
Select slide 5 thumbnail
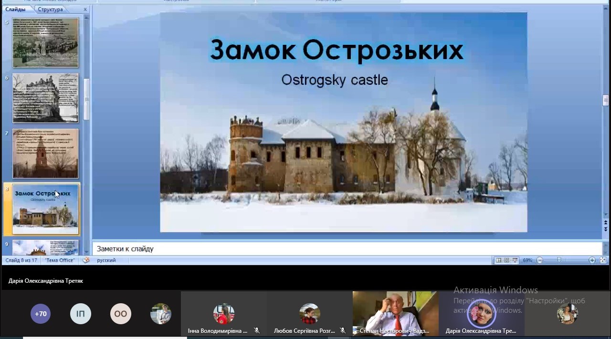[x=45, y=43]
